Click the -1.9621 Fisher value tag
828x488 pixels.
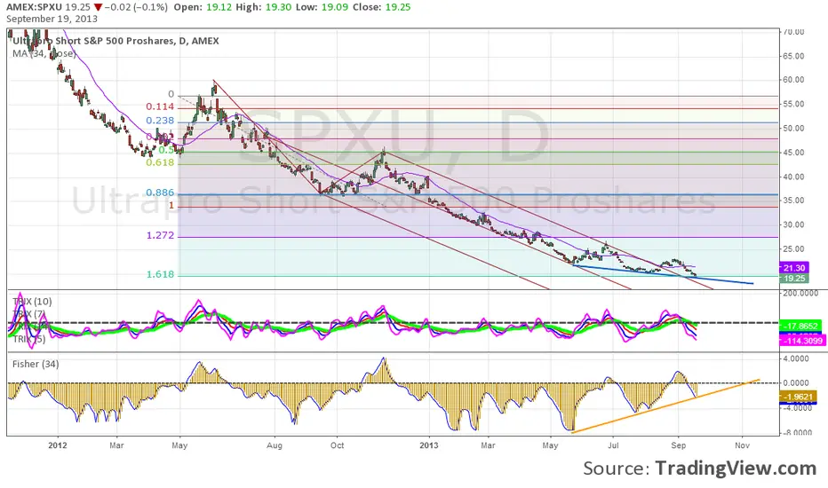(x=799, y=397)
